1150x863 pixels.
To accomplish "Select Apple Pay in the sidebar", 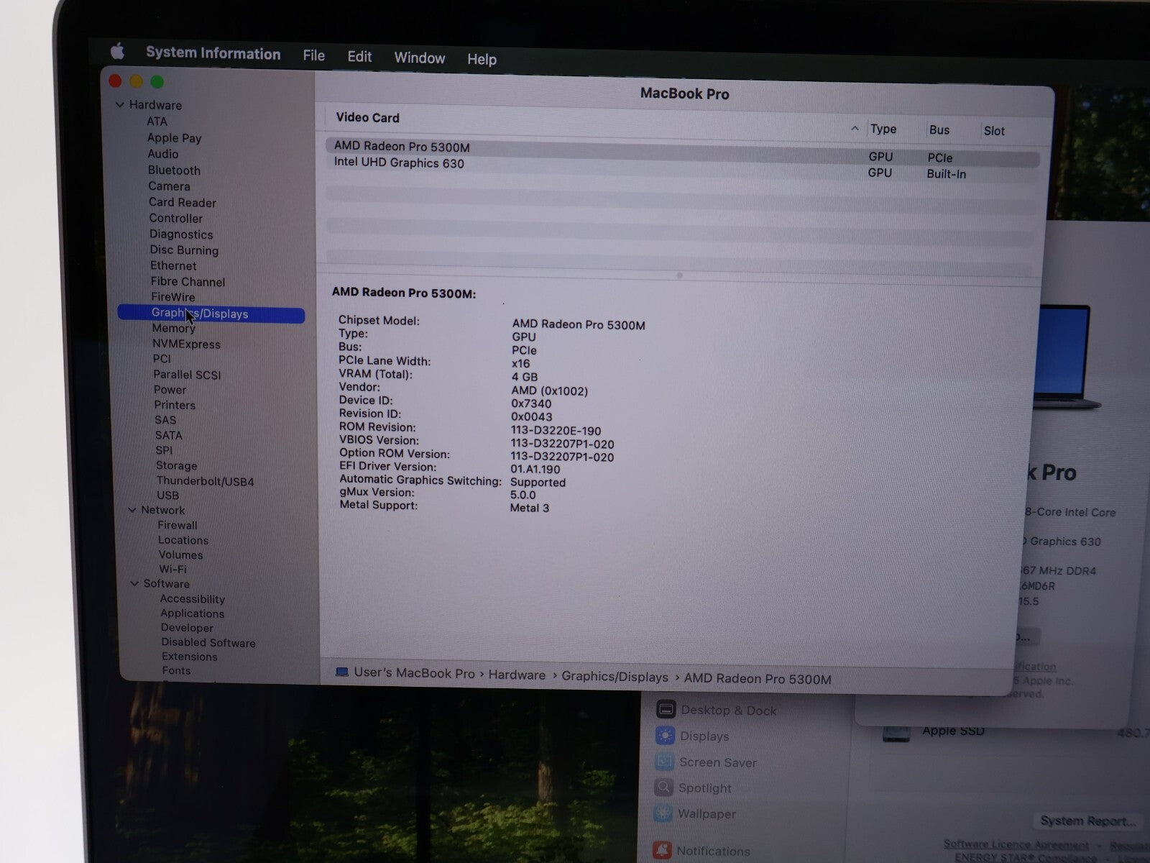I will (x=174, y=138).
